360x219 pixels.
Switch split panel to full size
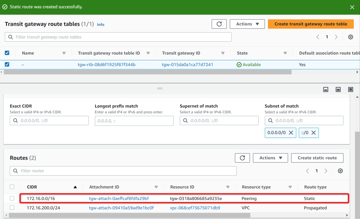pos(350,89)
